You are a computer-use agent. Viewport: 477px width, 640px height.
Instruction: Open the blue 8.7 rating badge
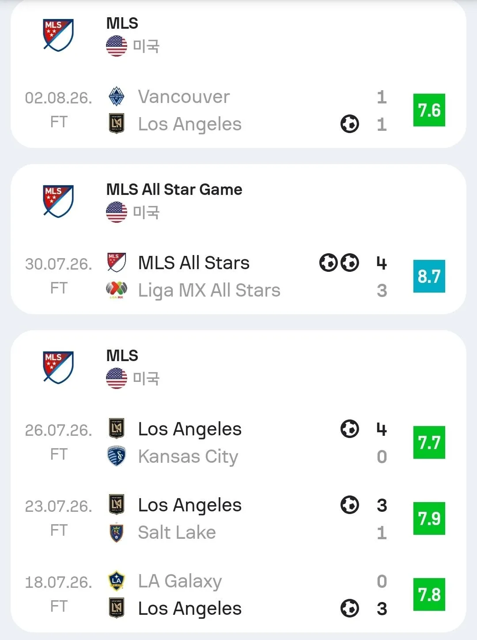(429, 276)
